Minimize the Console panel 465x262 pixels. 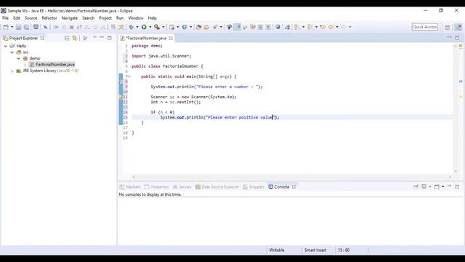(x=450, y=186)
